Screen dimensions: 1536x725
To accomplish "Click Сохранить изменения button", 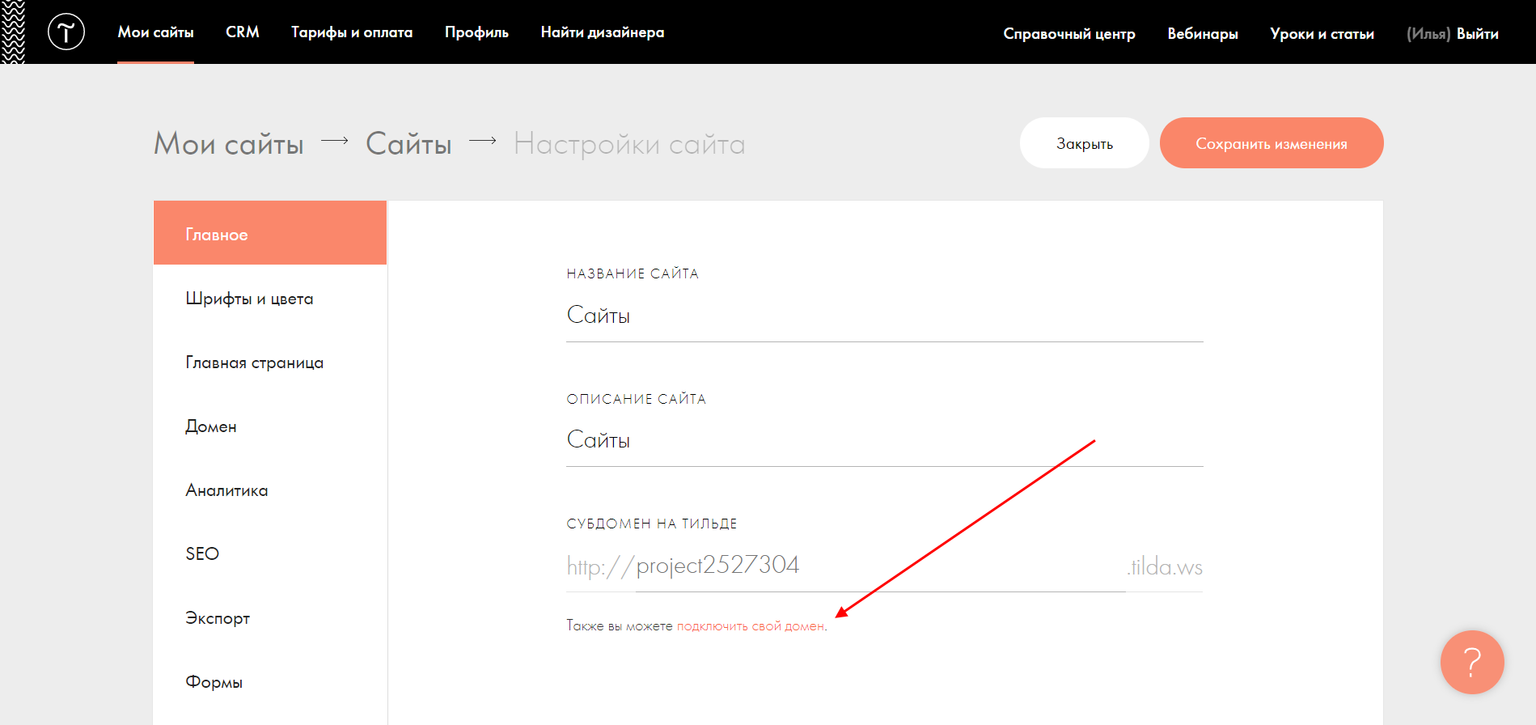I will coord(1271,143).
